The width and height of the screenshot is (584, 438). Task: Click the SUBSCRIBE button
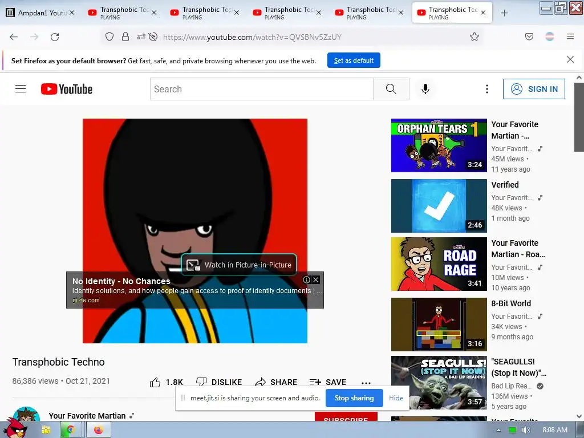346,417
